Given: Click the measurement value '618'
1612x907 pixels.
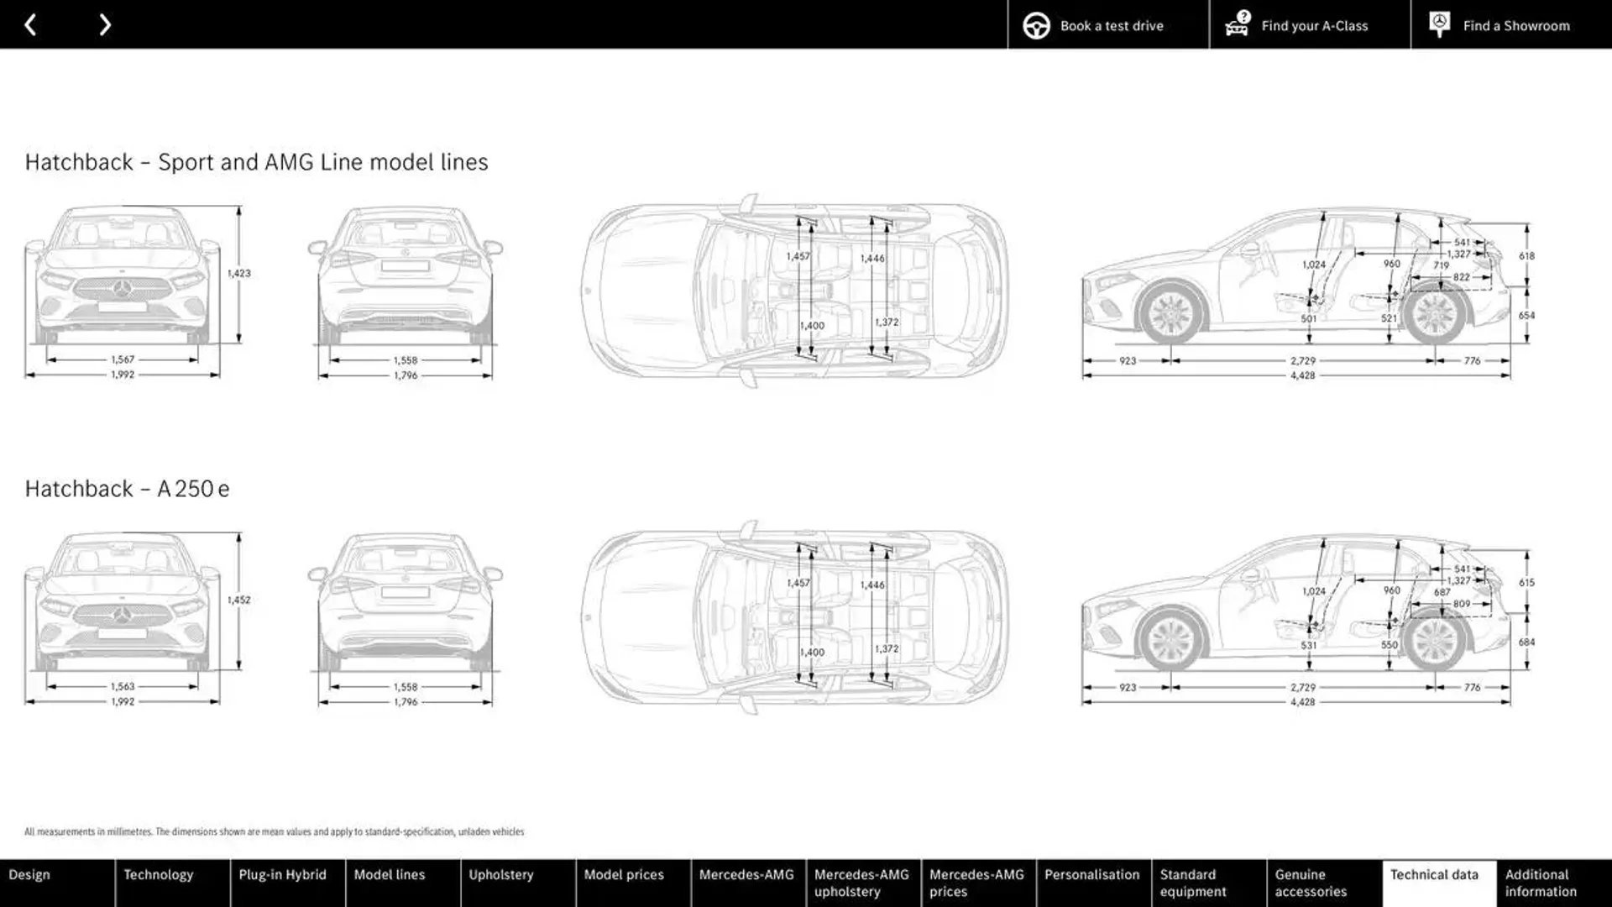Looking at the screenshot, I should (x=1526, y=256).
